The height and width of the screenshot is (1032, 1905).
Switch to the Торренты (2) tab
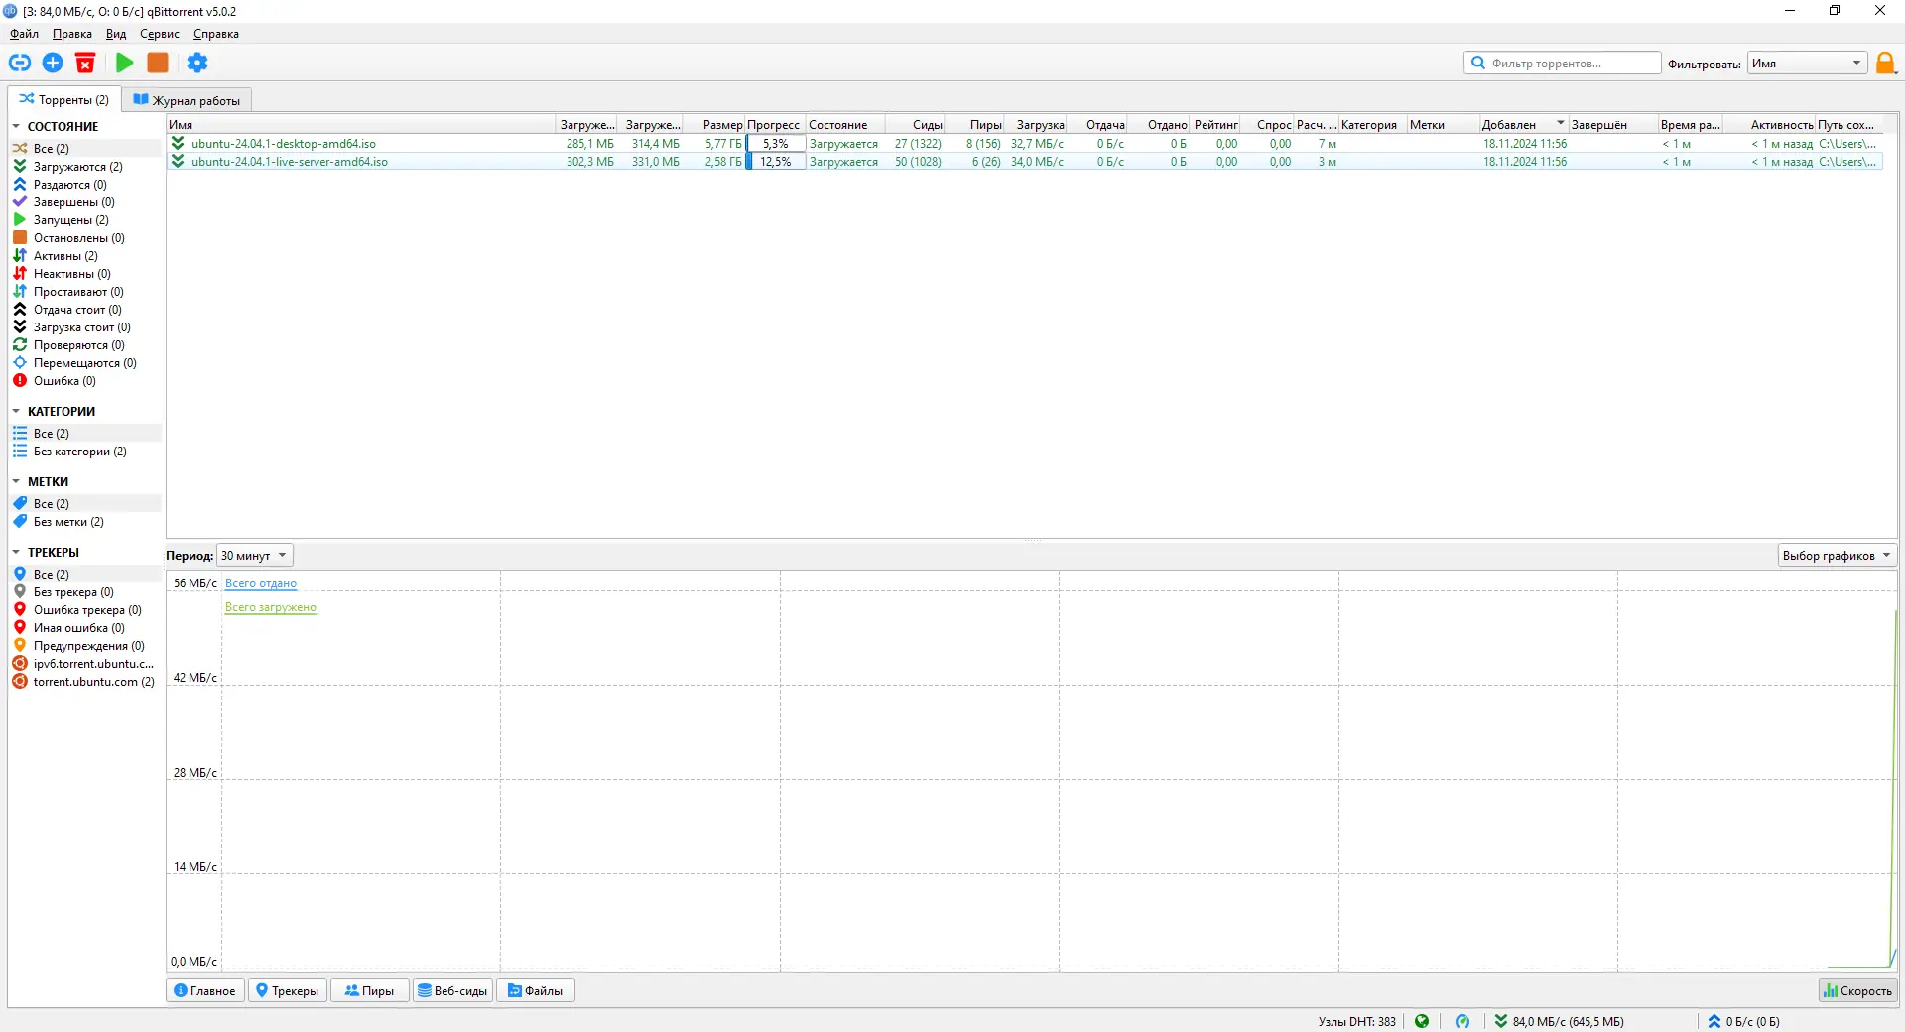click(x=64, y=100)
